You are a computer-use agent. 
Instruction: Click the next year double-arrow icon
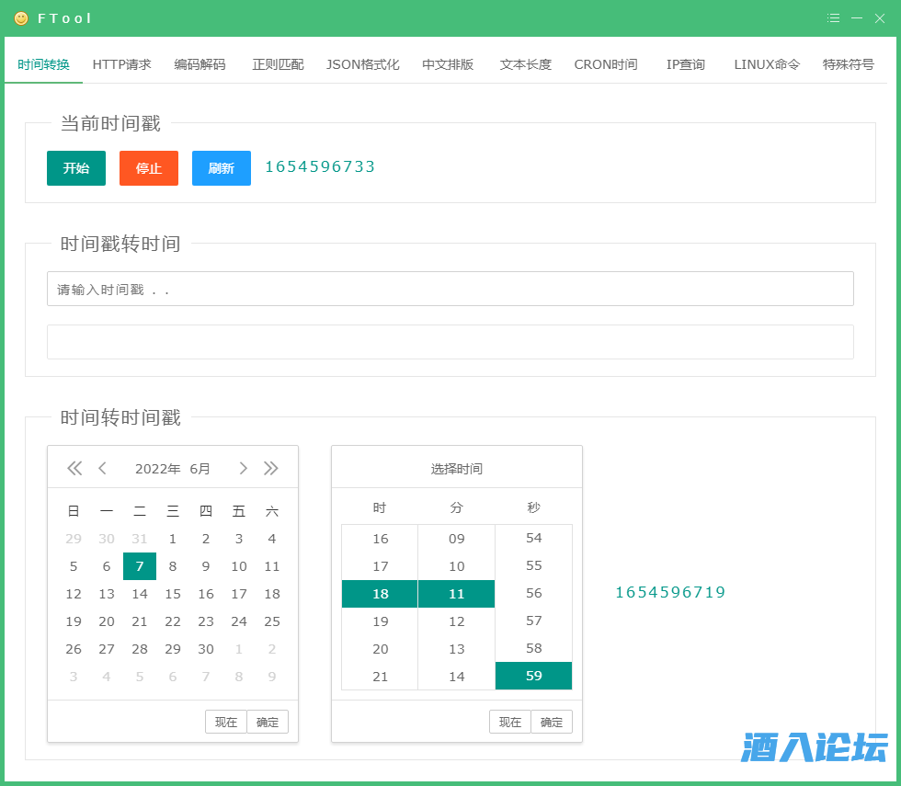click(x=270, y=468)
